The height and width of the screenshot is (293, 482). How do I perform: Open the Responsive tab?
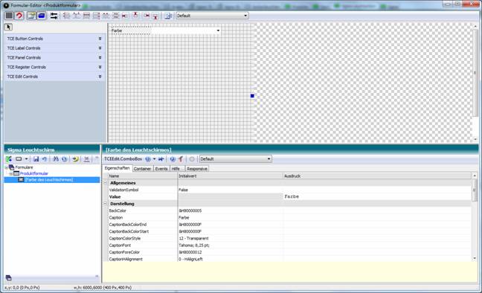click(x=196, y=169)
